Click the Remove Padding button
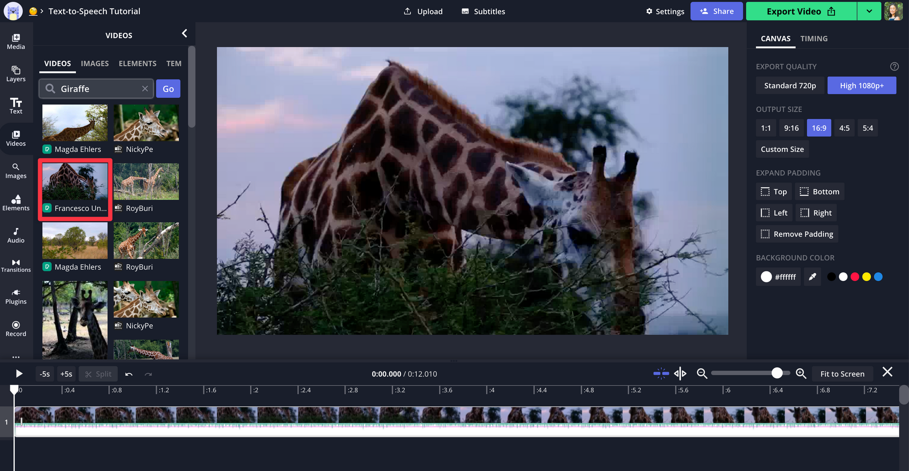 pyautogui.click(x=797, y=234)
